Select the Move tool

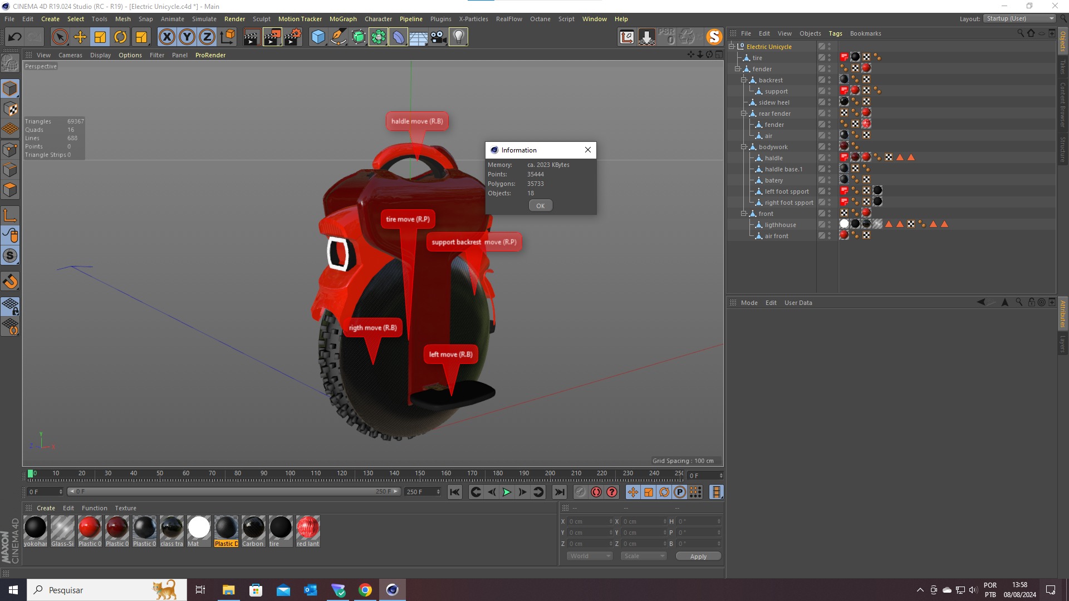pyautogui.click(x=80, y=37)
